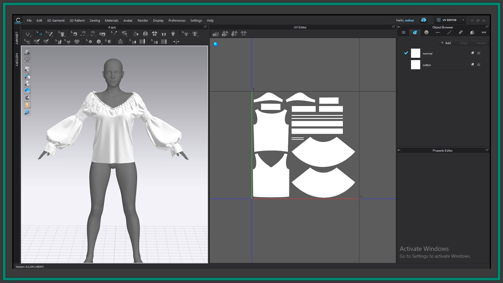Pop out the 4.zprj 3D window
Screen dimensions: 503x283
point(205,27)
